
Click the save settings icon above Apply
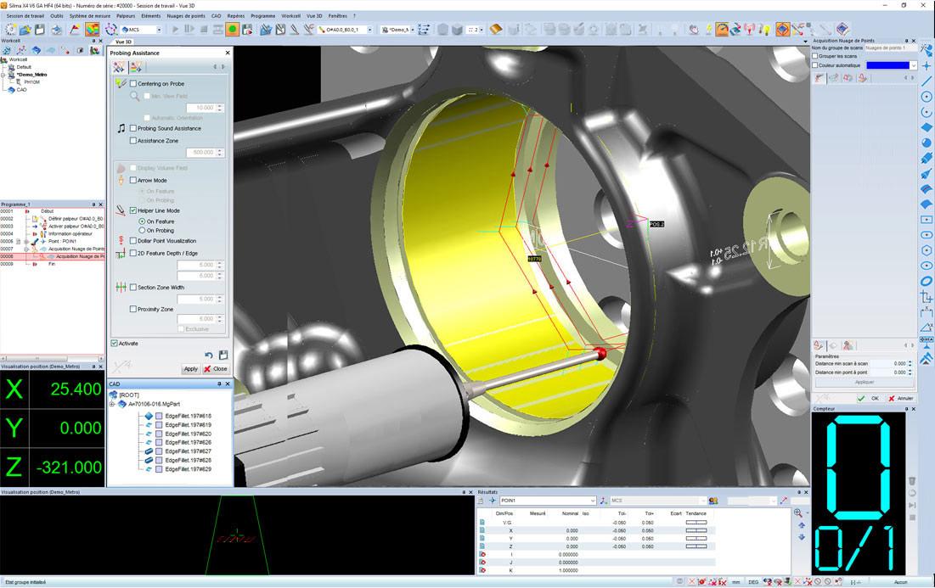pyautogui.click(x=223, y=355)
